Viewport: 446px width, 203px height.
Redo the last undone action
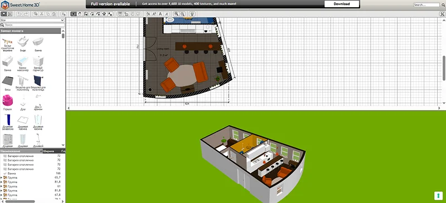click(x=26, y=14)
